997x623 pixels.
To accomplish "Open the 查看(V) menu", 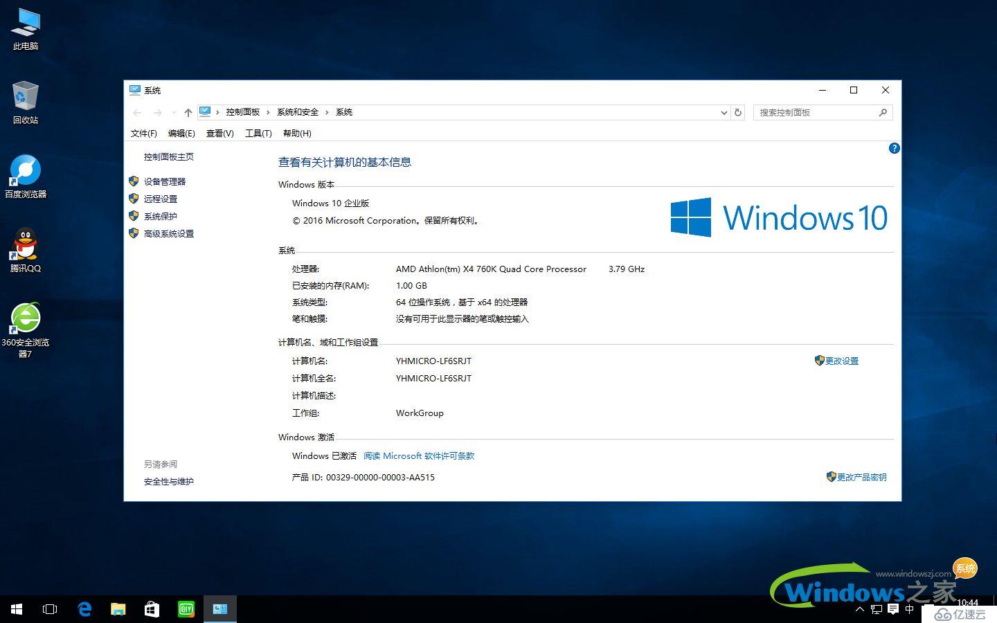I will [219, 133].
